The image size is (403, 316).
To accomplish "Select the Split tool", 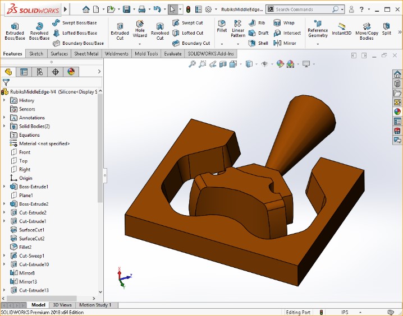I will click(386, 29).
